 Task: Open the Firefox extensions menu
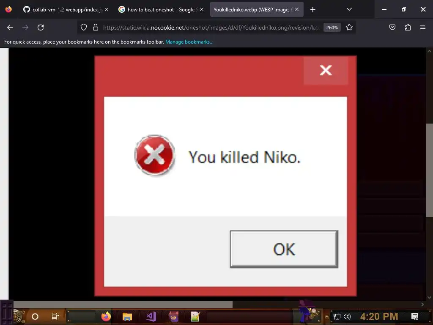[408, 28]
